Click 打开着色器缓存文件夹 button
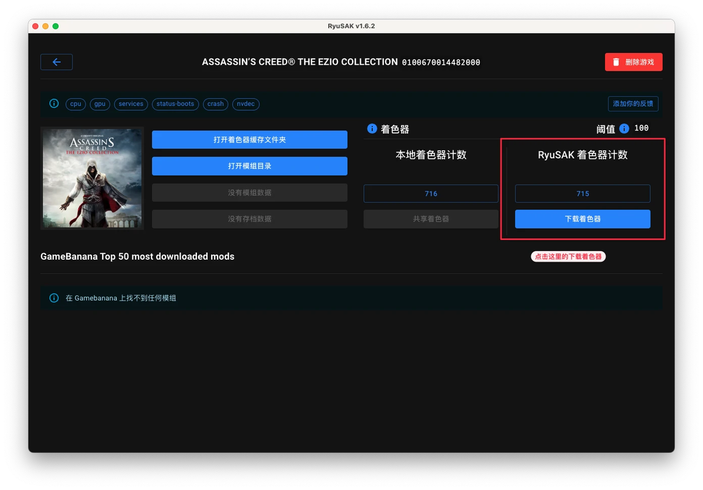 point(249,140)
